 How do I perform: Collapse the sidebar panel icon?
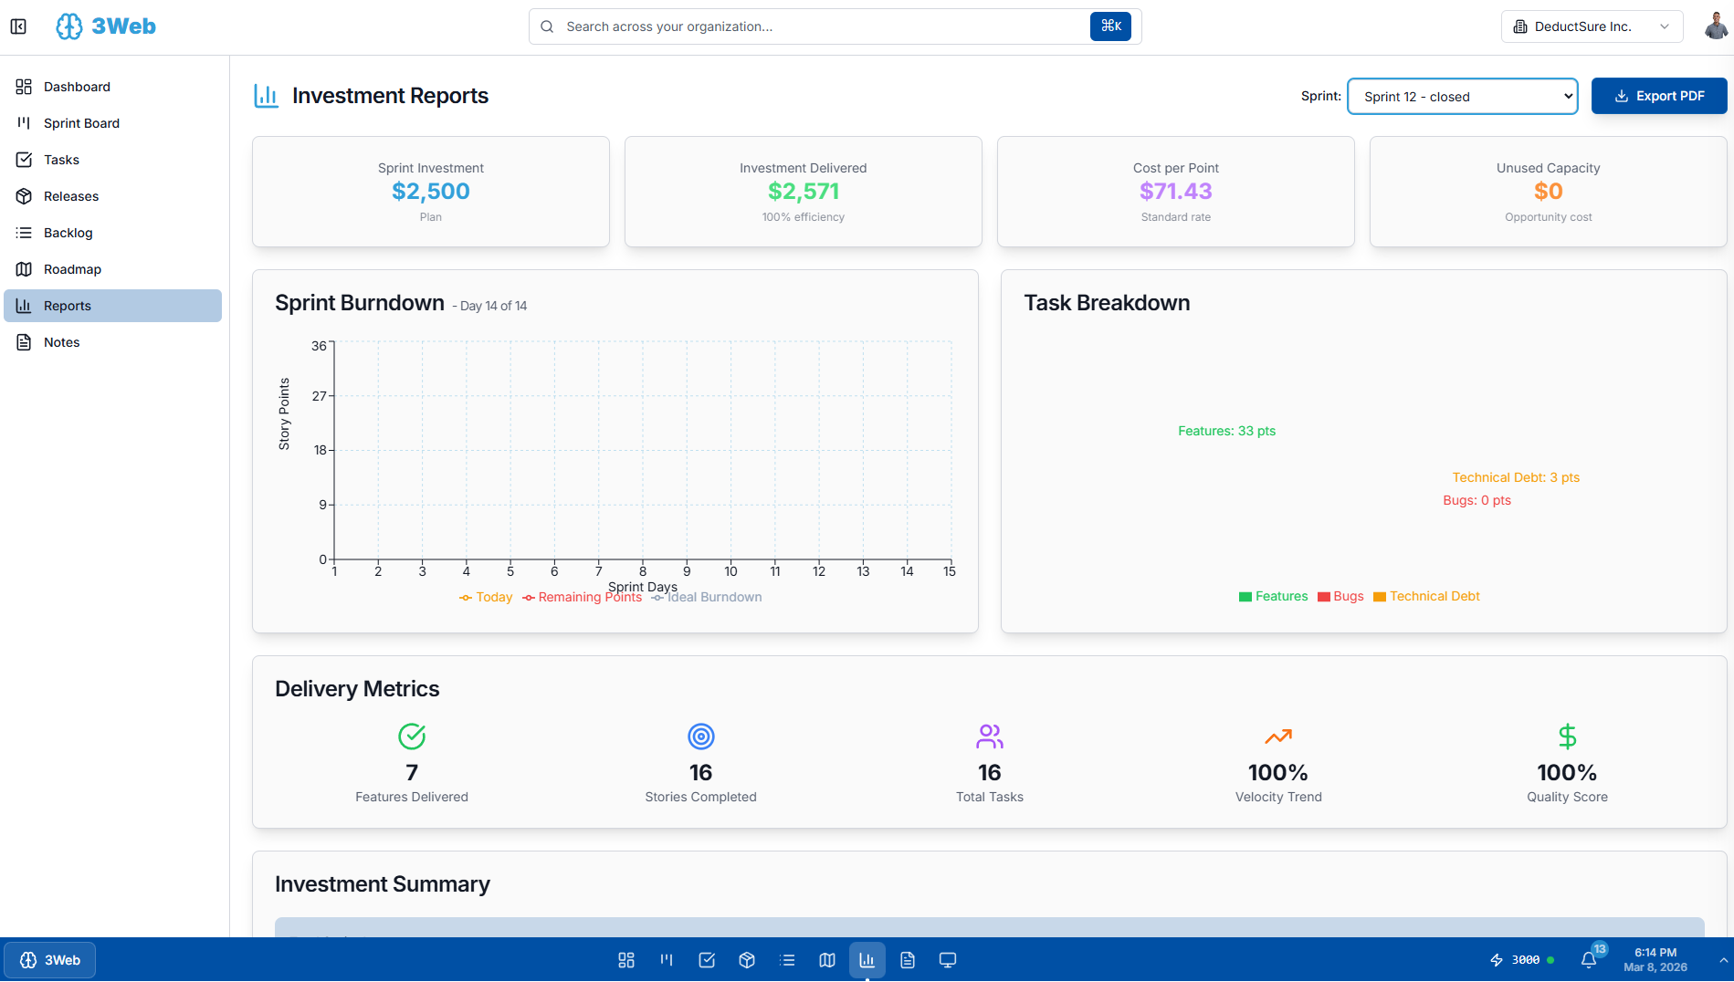[18, 26]
